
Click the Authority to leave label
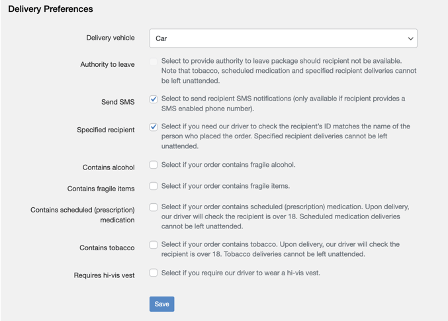(107, 64)
